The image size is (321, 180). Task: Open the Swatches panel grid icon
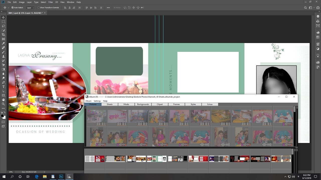pos(318,37)
